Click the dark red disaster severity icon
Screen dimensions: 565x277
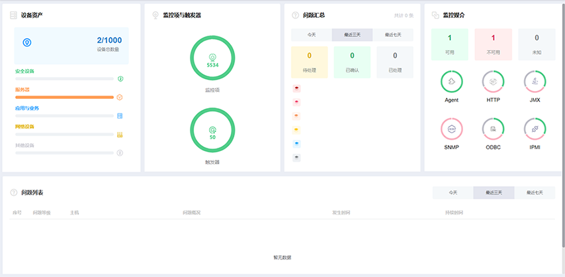tap(296, 88)
